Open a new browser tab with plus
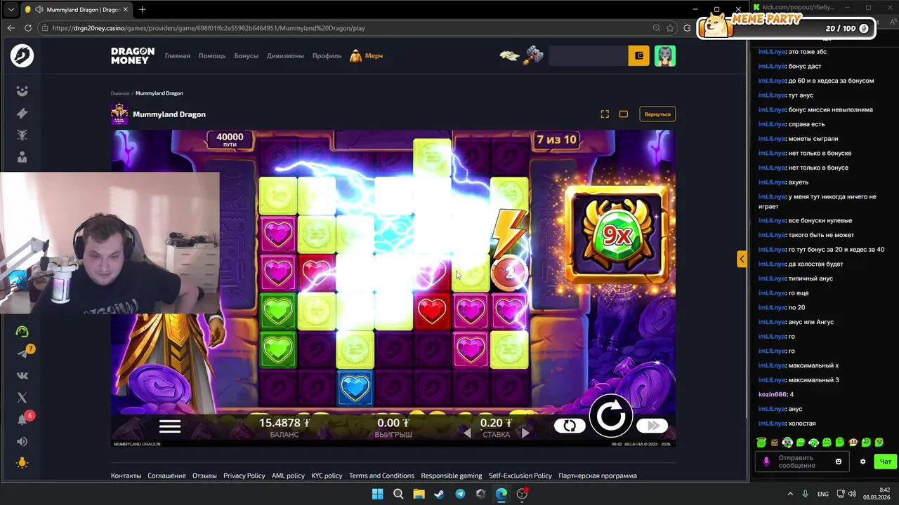 [x=142, y=9]
